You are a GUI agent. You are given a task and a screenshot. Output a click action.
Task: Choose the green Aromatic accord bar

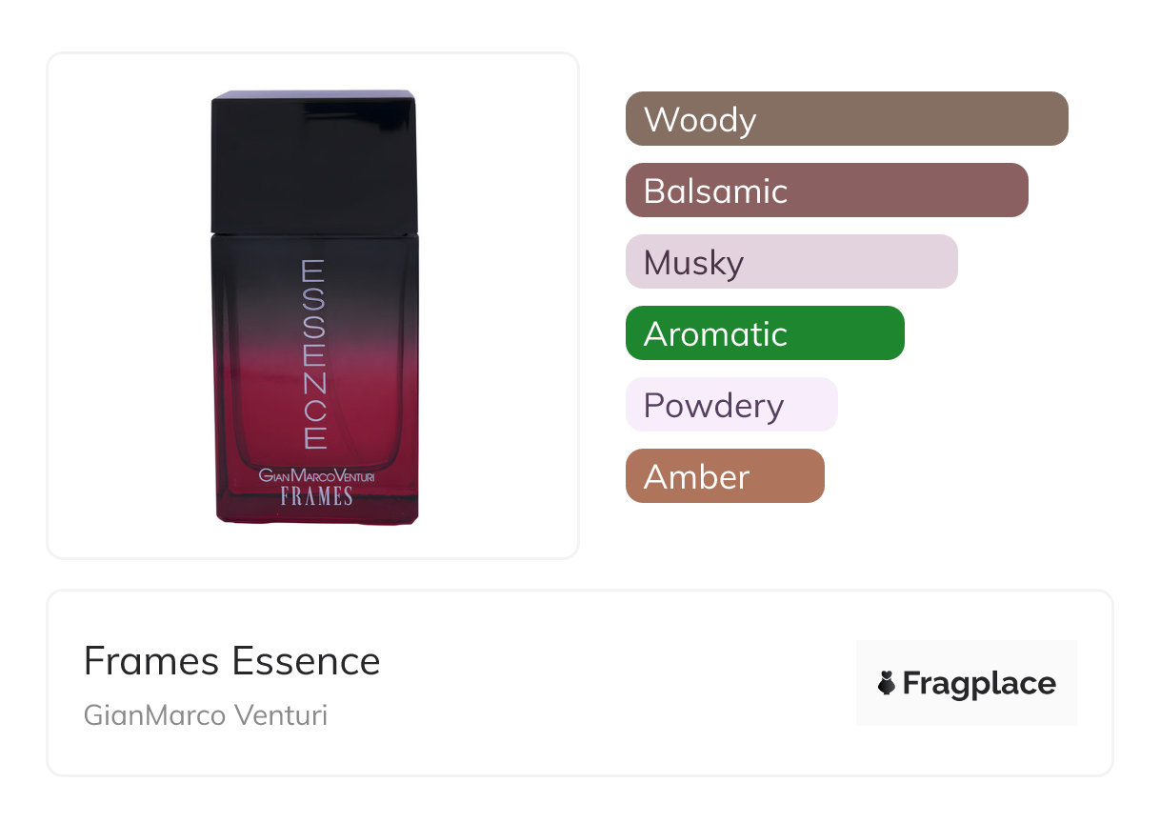tap(764, 333)
